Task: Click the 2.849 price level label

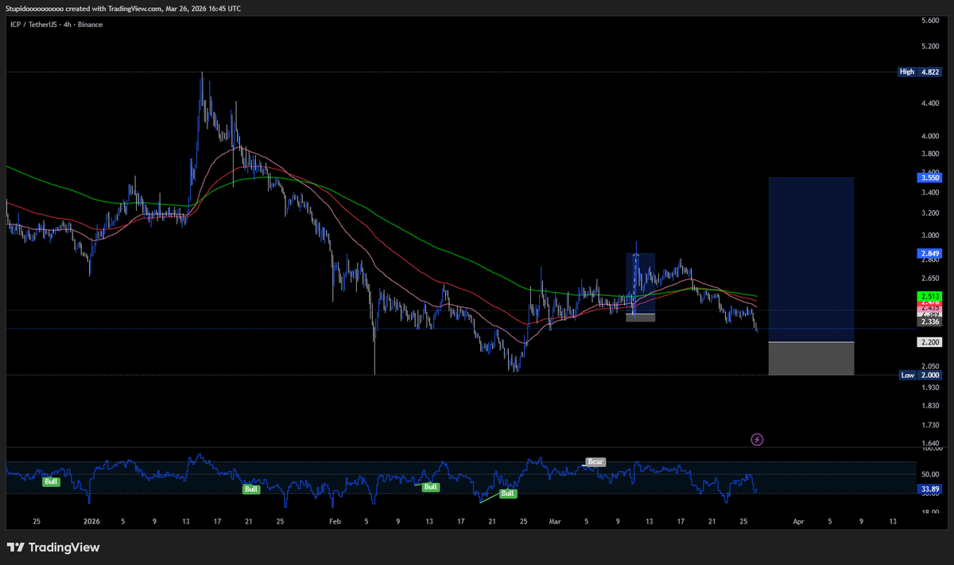Action: tap(929, 253)
